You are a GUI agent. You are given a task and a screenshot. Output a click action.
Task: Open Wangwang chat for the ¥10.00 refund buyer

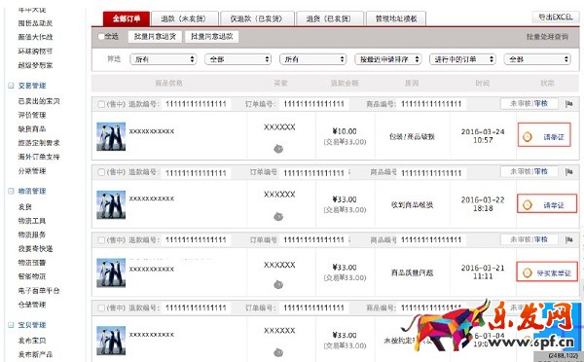(x=278, y=149)
